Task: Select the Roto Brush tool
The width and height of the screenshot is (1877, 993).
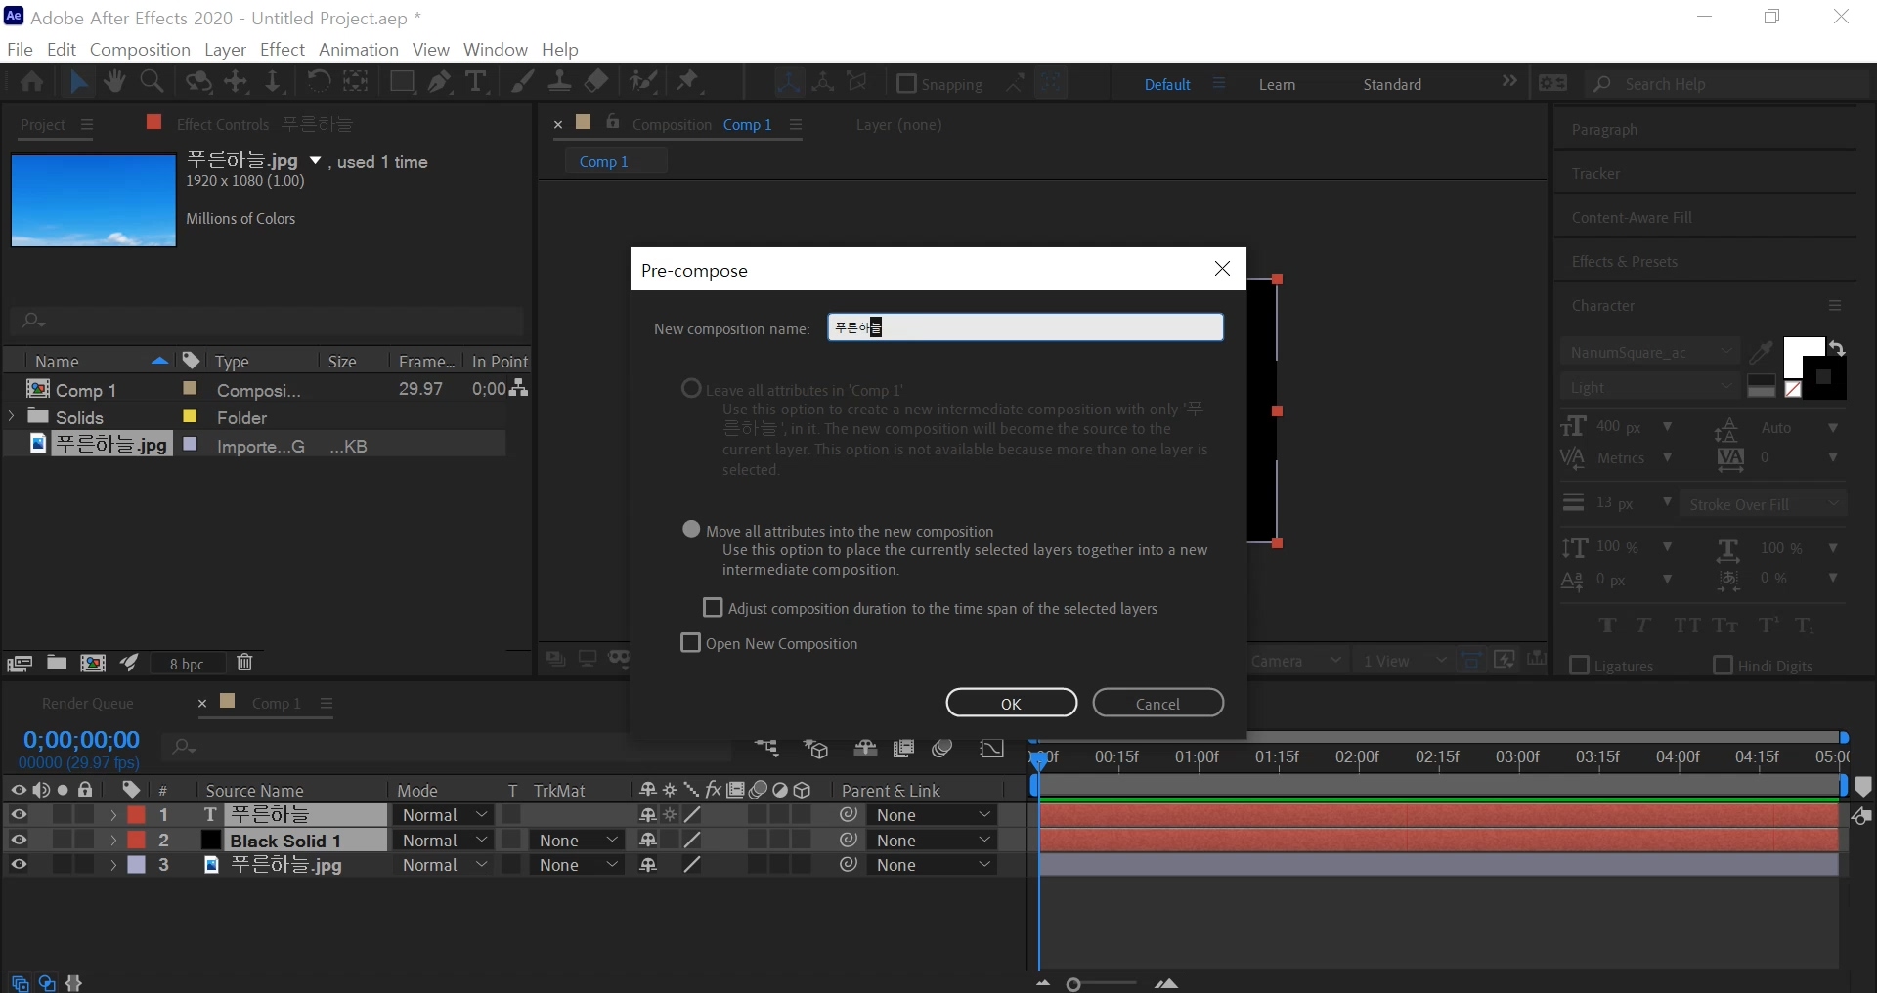Action: click(x=643, y=82)
